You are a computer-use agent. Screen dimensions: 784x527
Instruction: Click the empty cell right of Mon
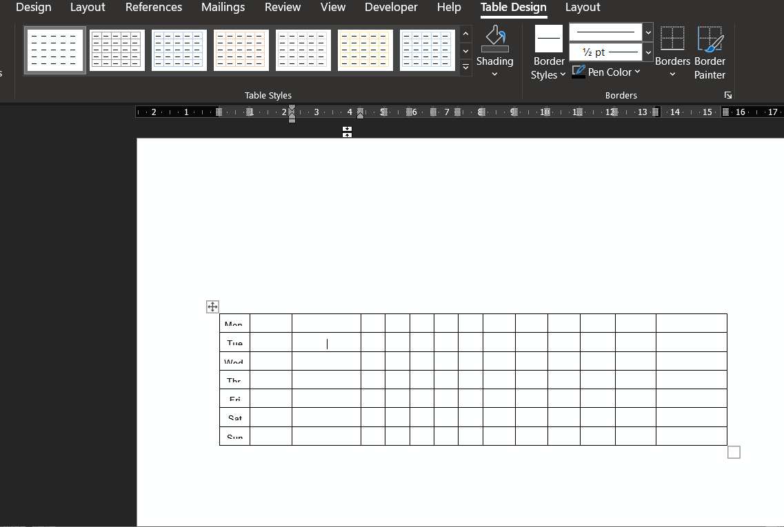tap(271, 323)
